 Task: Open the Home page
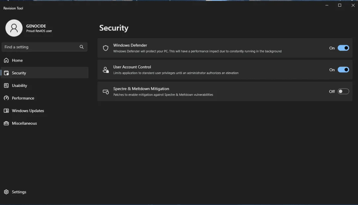point(44,60)
